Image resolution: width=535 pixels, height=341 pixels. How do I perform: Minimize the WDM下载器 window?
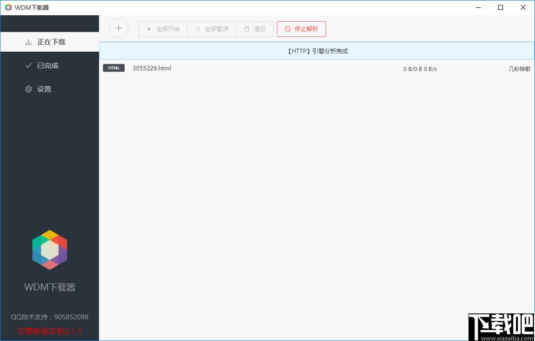coord(478,7)
